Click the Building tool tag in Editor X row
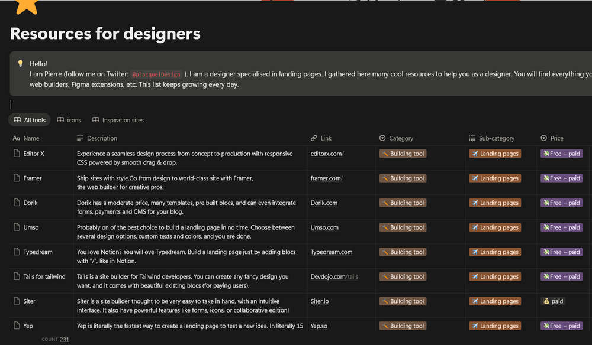592x345 pixels. coord(403,154)
